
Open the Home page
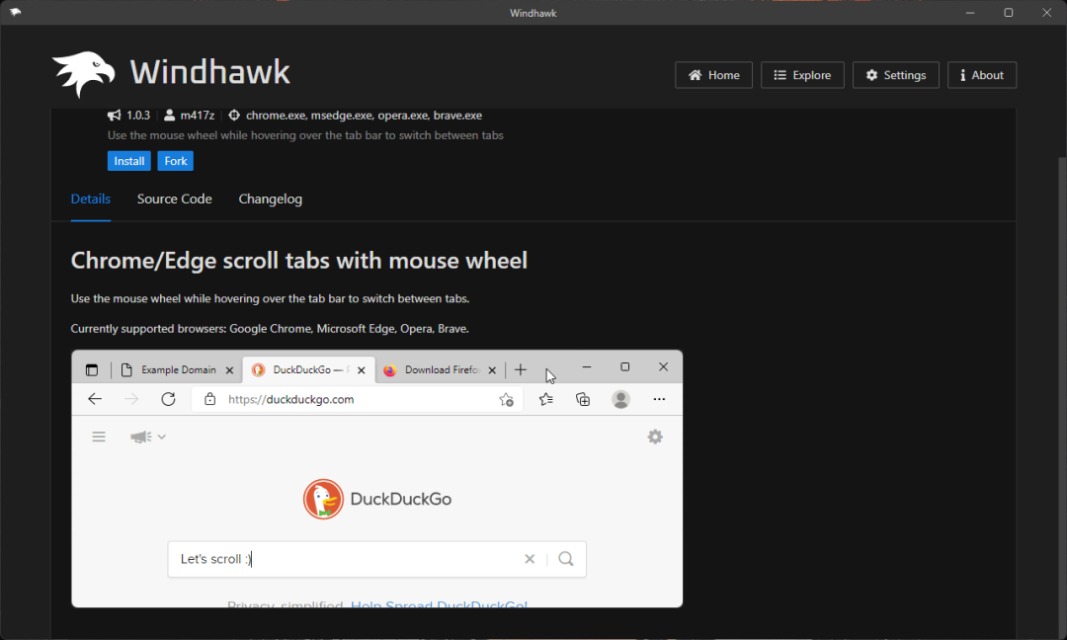[x=713, y=75]
